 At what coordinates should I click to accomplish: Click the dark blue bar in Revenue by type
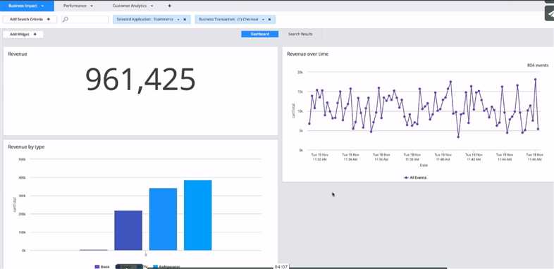pyautogui.click(x=128, y=230)
